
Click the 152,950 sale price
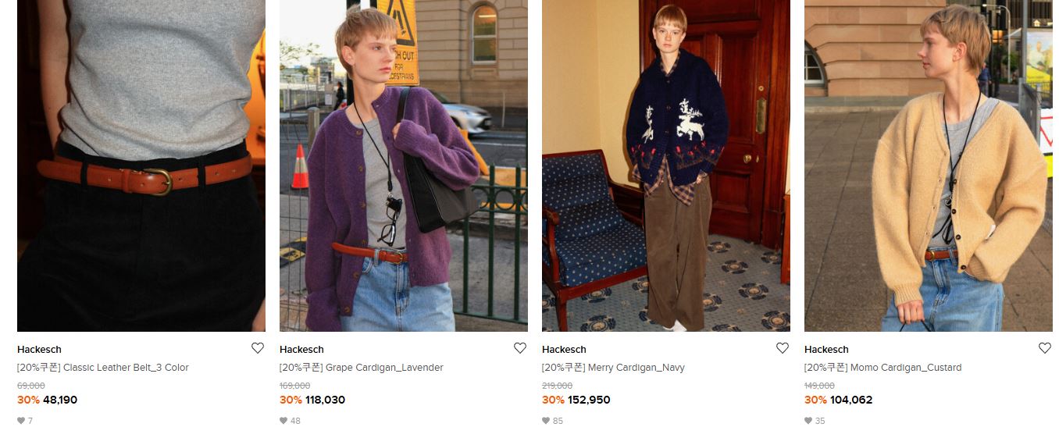pos(589,400)
